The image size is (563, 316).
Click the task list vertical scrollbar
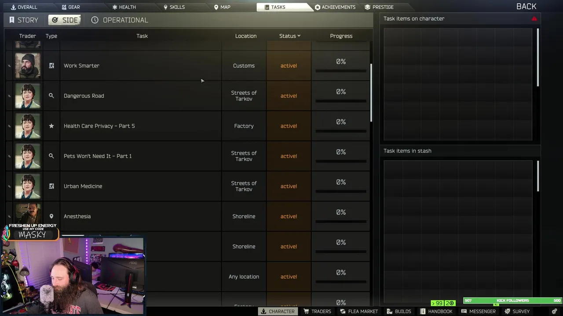pyautogui.click(x=371, y=93)
